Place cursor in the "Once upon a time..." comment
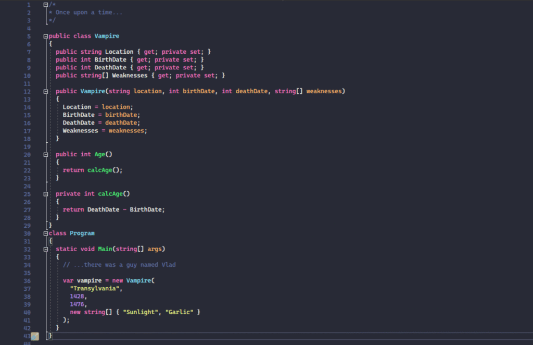533x345 pixels. (x=88, y=13)
